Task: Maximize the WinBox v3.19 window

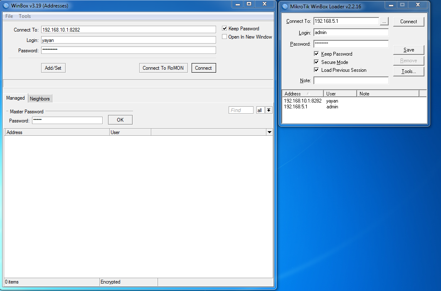Action: (249, 4)
